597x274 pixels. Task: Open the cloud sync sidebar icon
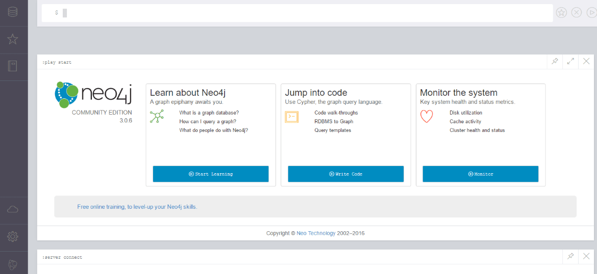[x=13, y=209]
